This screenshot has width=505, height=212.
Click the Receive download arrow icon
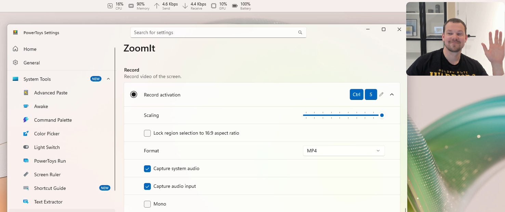coord(185,6)
